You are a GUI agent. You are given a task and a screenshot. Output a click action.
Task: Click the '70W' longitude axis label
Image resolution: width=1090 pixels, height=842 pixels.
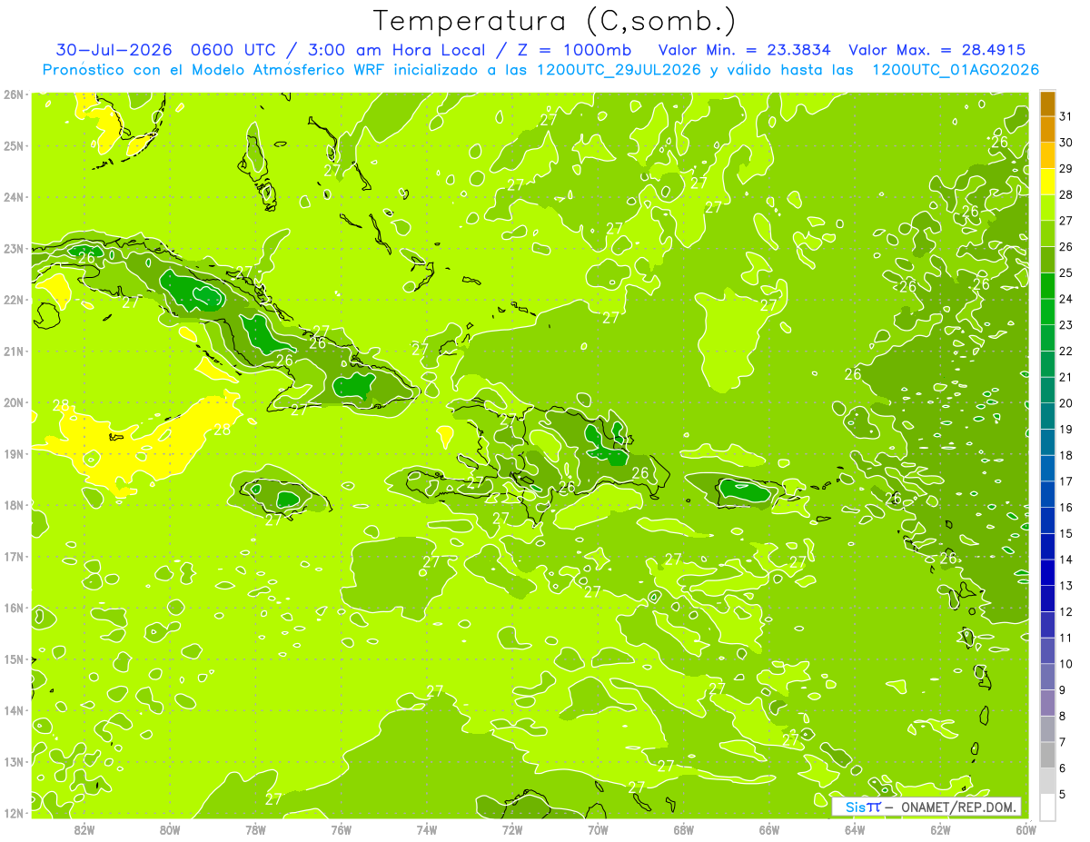[x=598, y=829]
